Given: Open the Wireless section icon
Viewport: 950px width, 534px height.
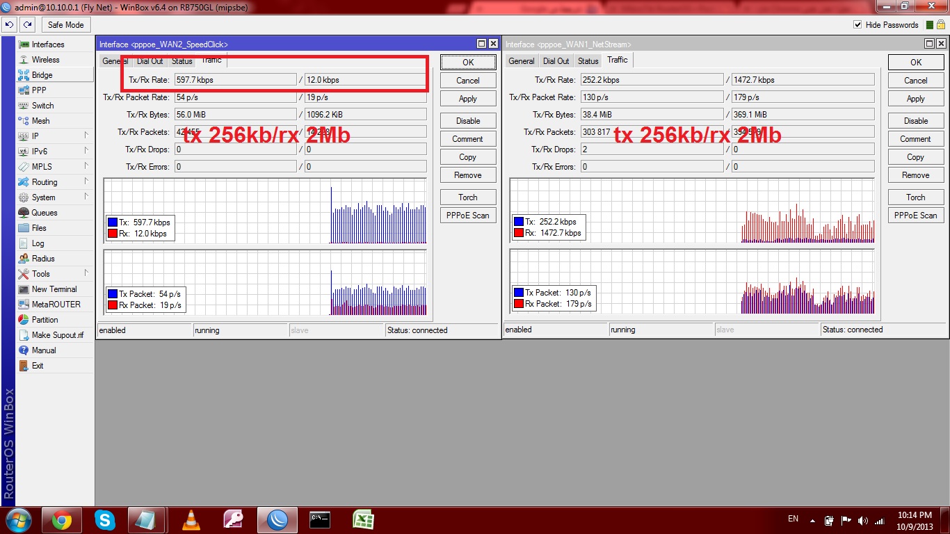Looking at the screenshot, I should coord(24,60).
